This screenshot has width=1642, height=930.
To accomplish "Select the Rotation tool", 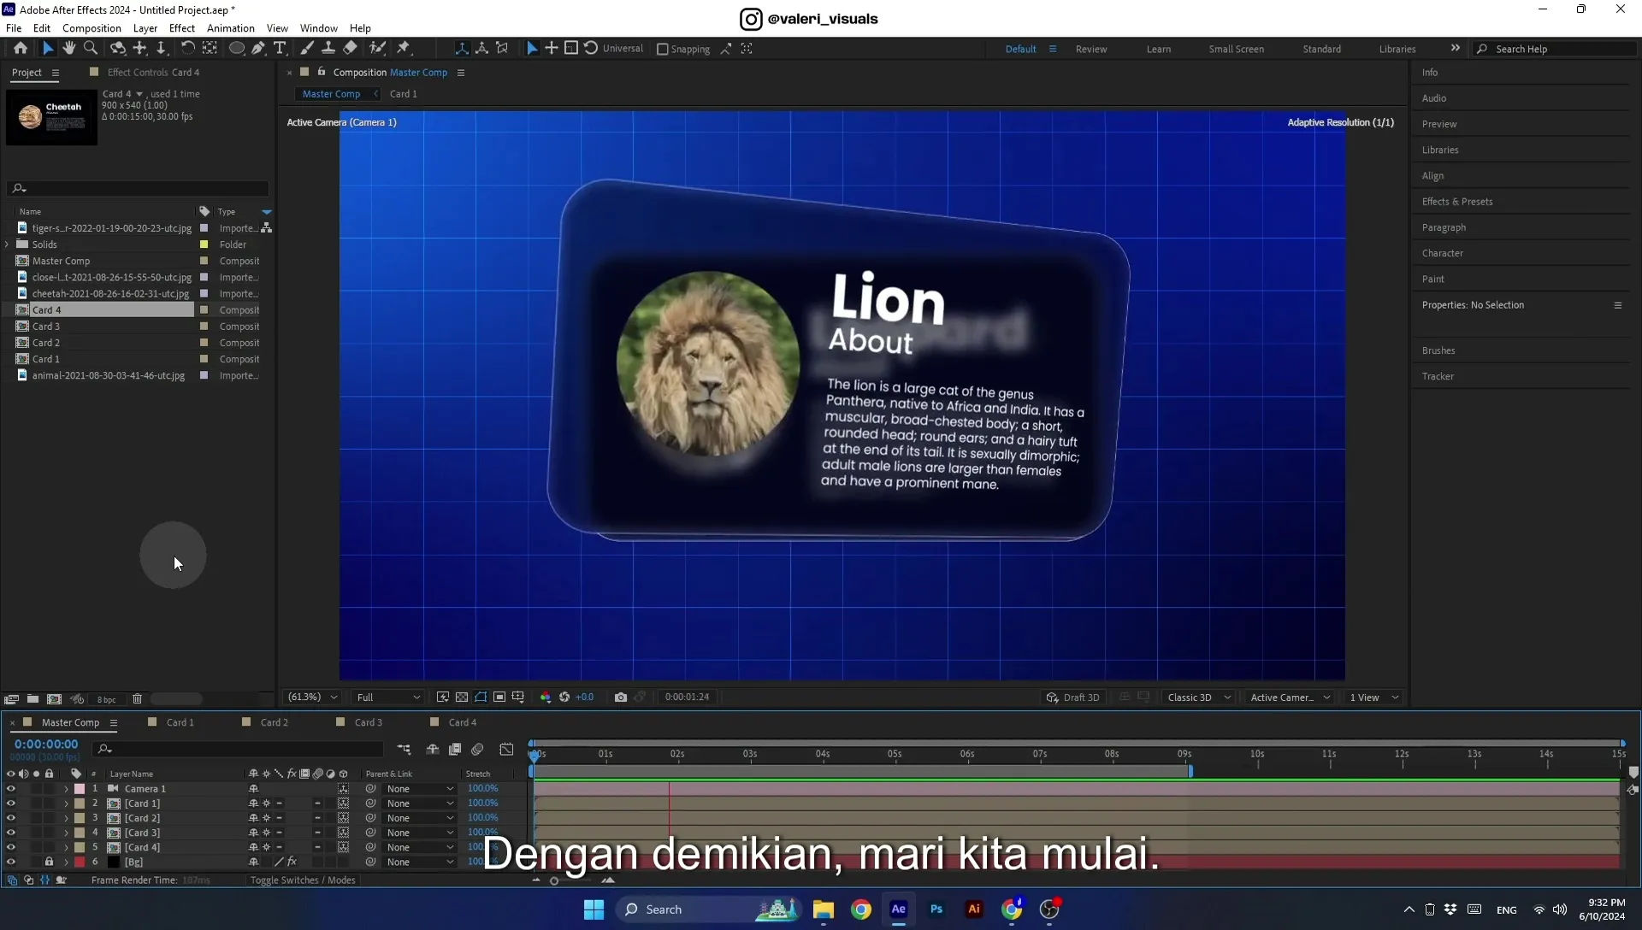I will [x=187, y=49].
